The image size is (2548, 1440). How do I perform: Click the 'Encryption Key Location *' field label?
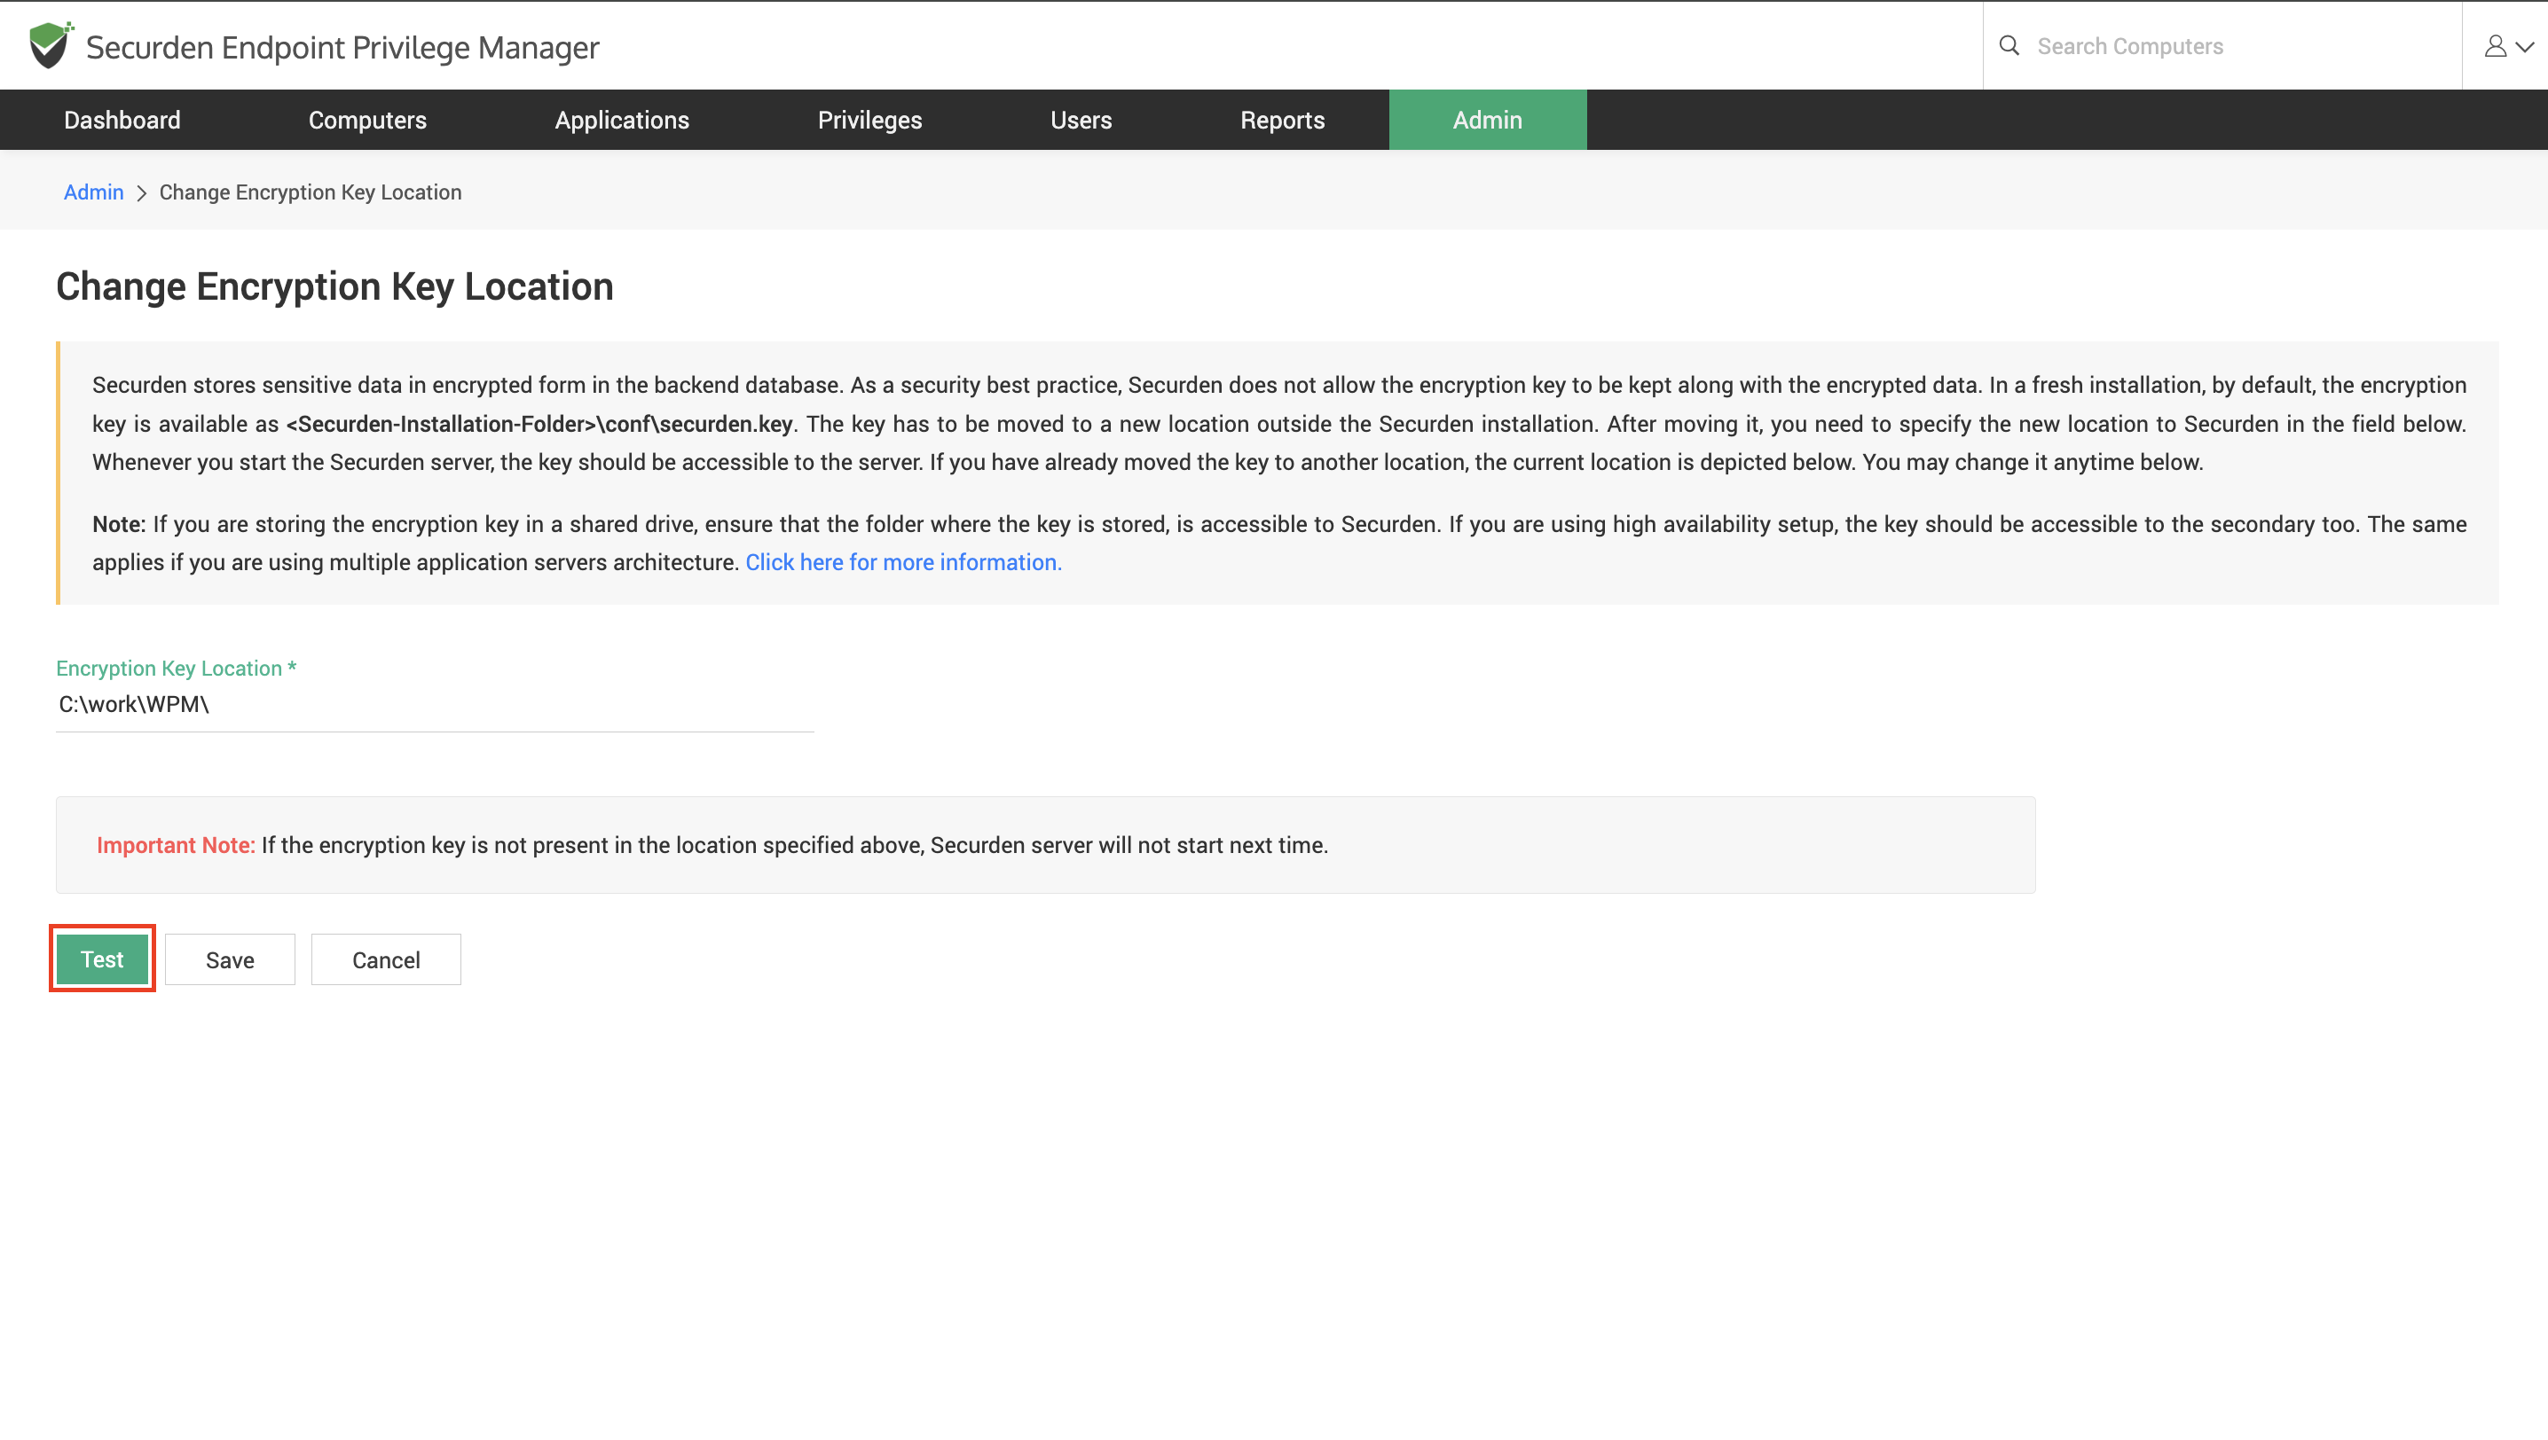pyautogui.click(x=177, y=669)
